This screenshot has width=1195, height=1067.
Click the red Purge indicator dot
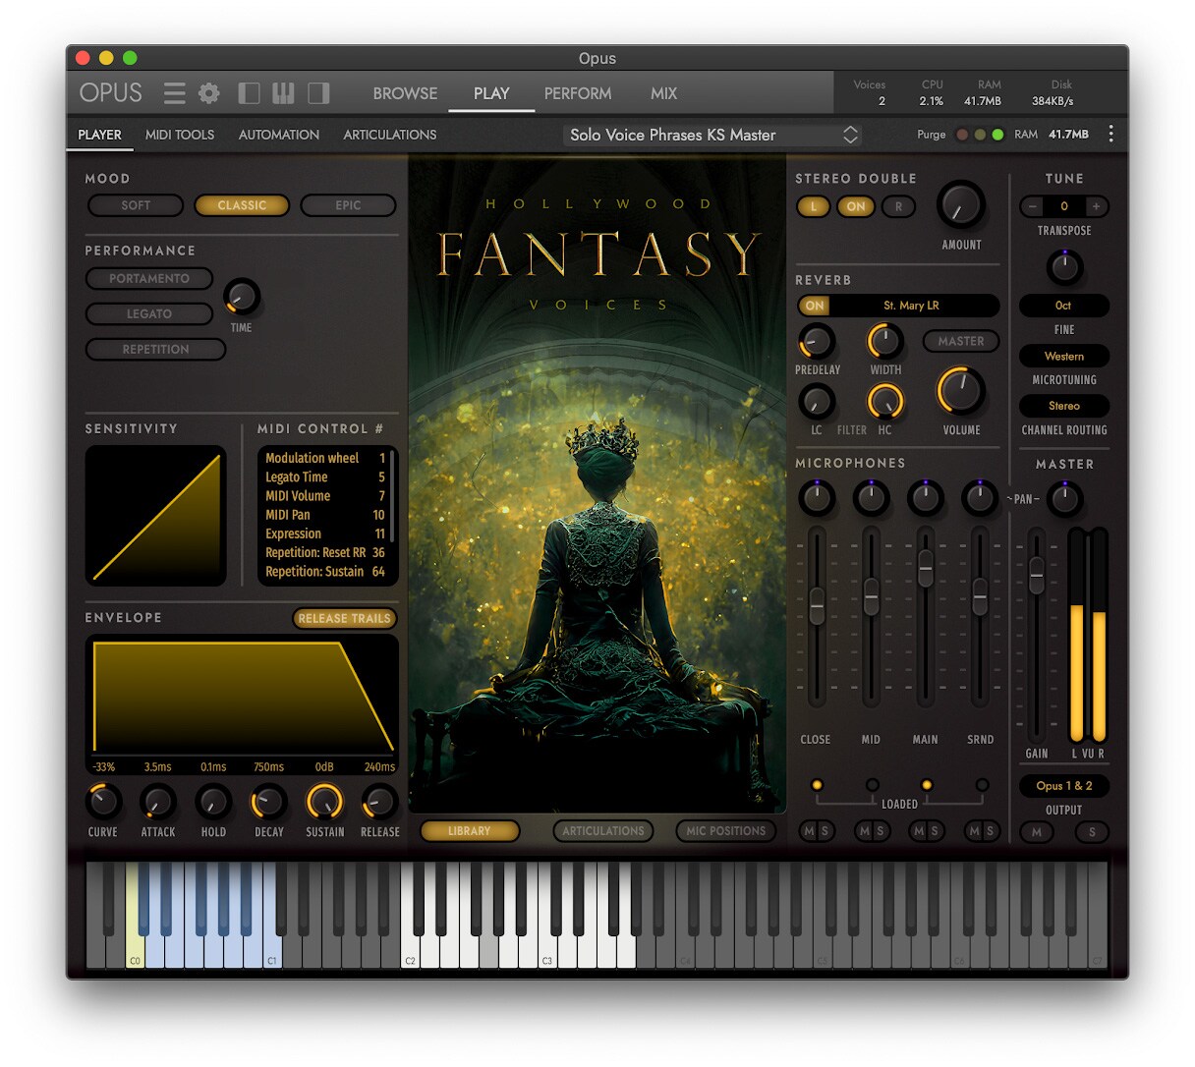(962, 135)
